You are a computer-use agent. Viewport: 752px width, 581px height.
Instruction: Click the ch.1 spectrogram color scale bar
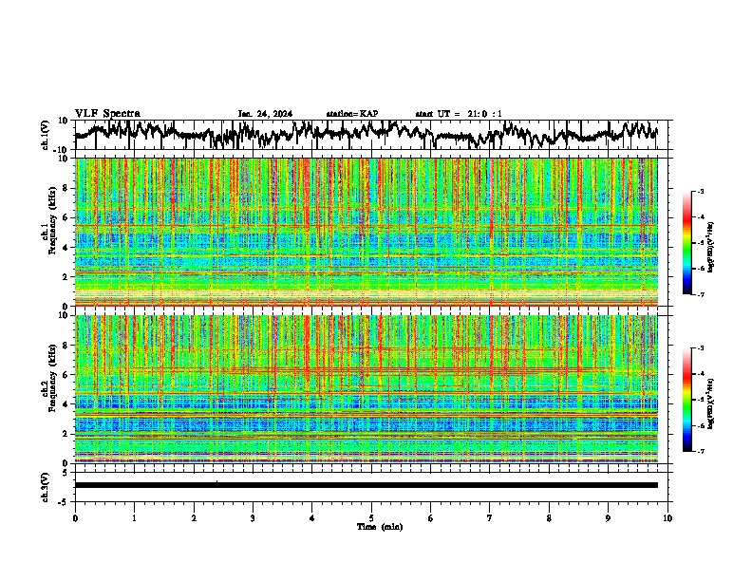[687, 243]
